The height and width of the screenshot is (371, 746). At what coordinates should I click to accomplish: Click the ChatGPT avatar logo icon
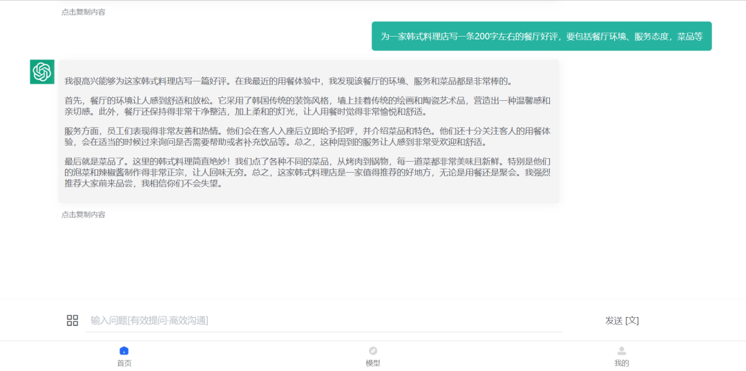tap(42, 72)
